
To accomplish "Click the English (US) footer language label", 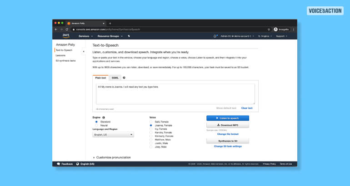I will coord(87,164).
